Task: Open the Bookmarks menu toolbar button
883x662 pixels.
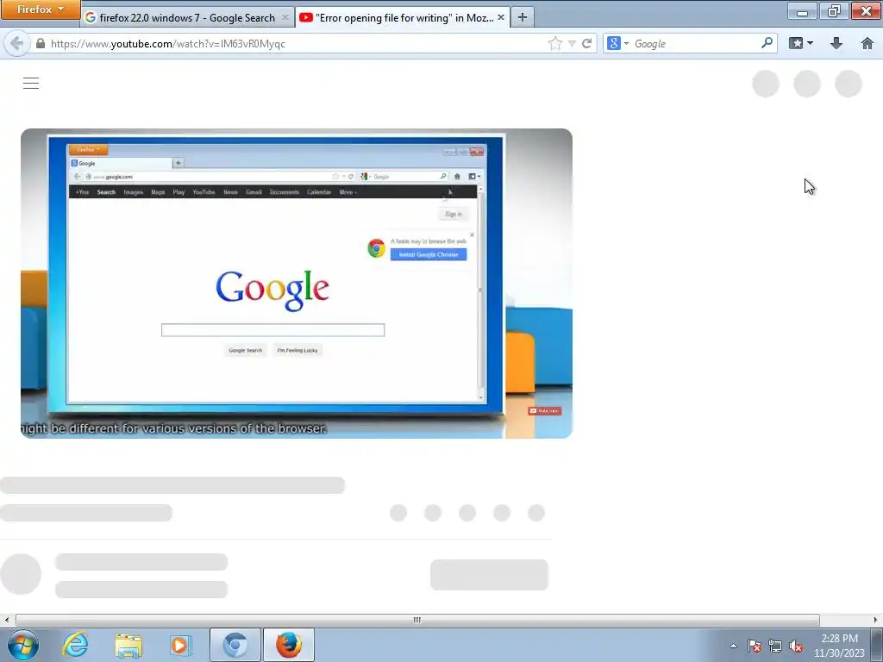Action: pos(795,43)
